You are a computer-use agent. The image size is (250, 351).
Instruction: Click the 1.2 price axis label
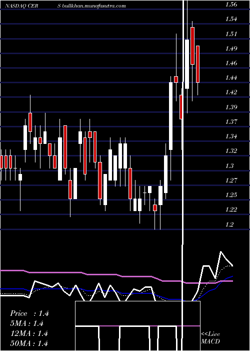pyautogui.click(x=229, y=224)
